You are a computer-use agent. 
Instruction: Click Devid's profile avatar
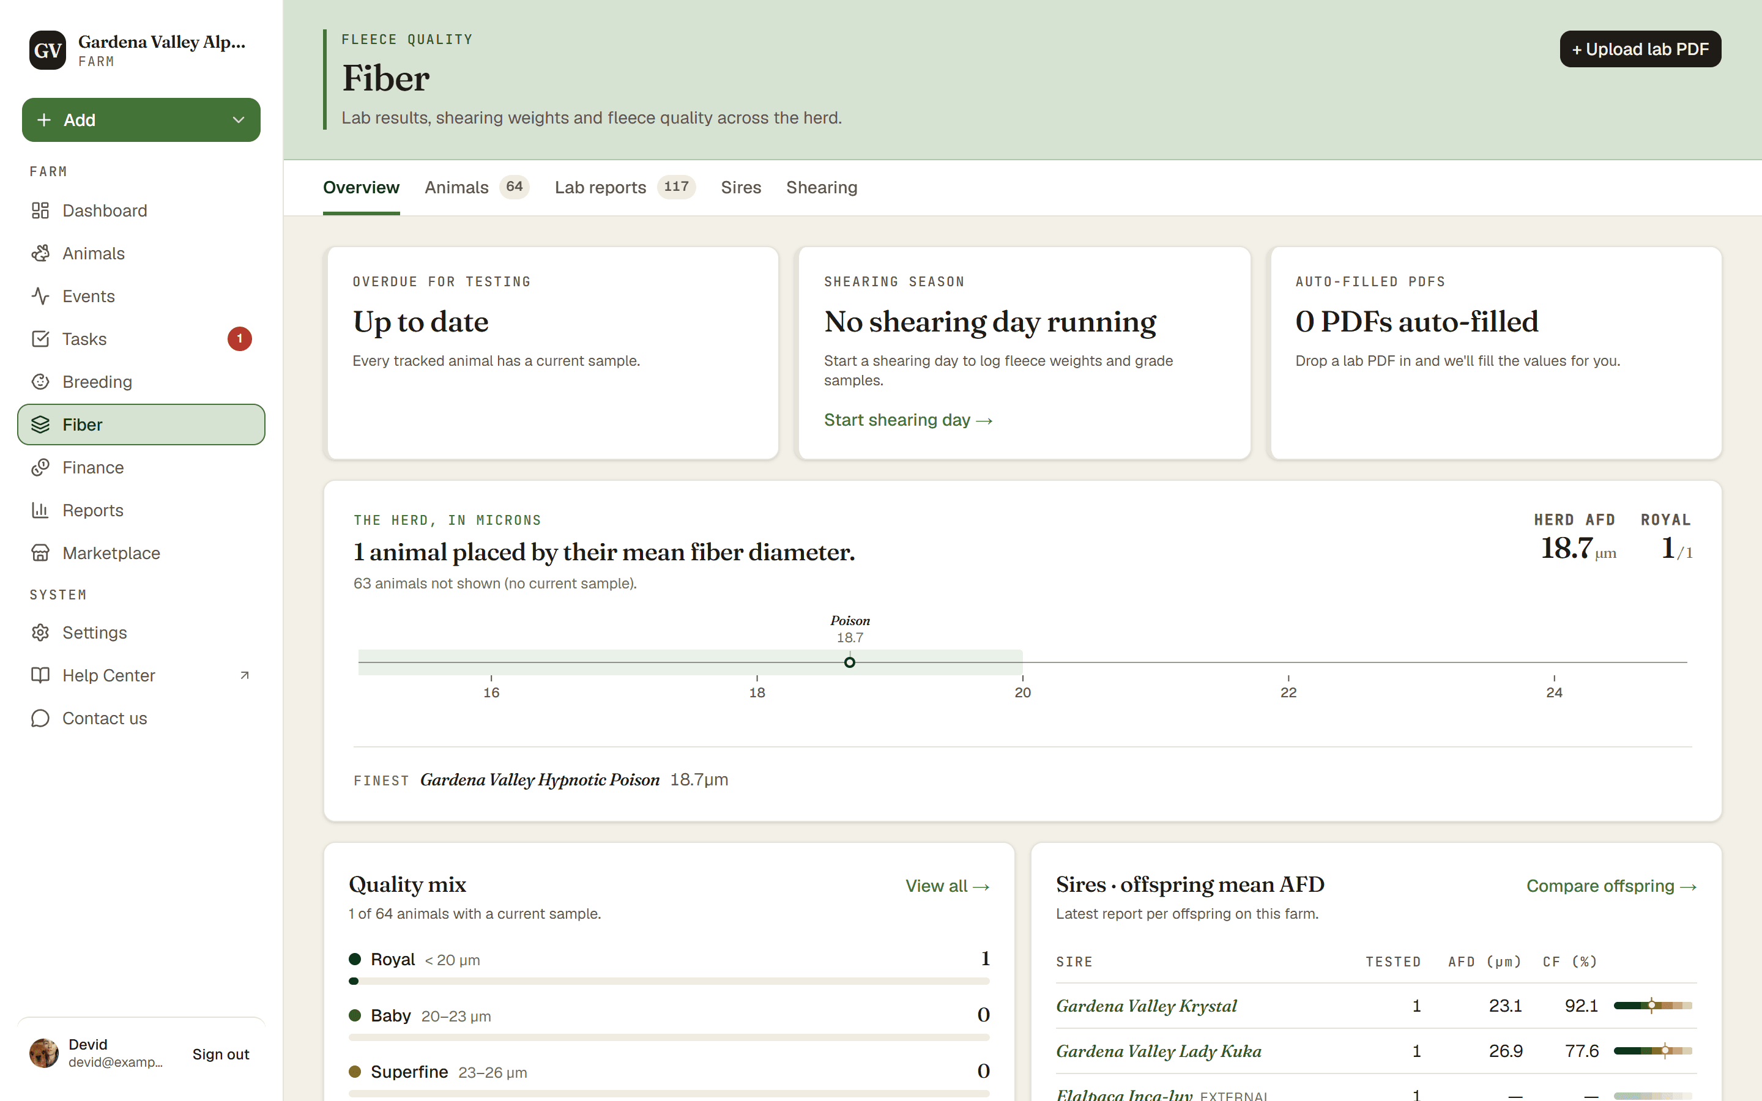(x=43, y=1053)
